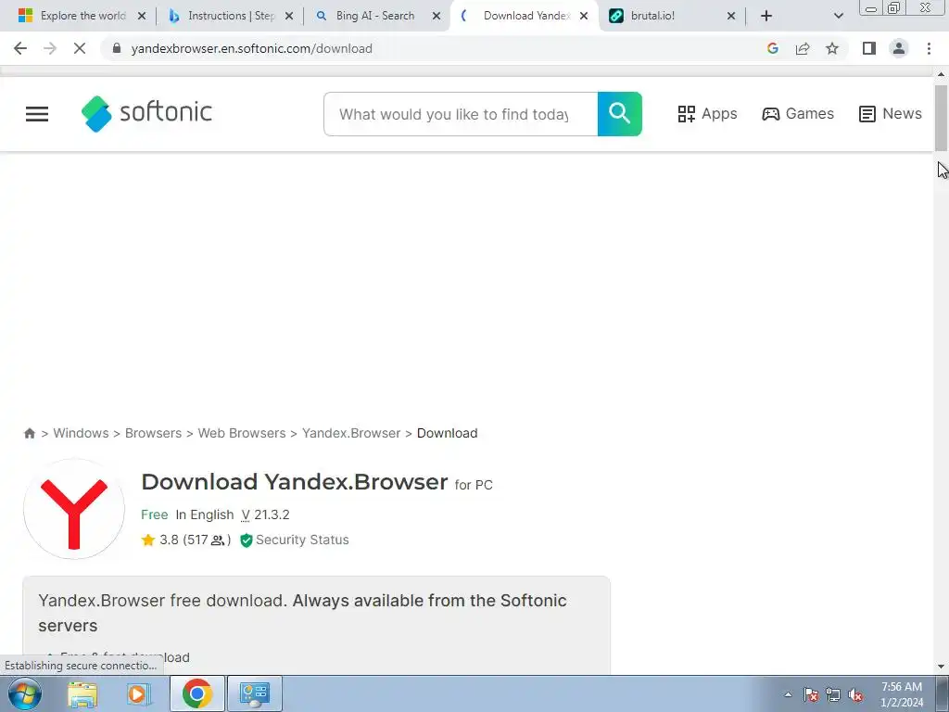Click the Chrome taskbar icon
Viewport: 949px width, 712px height.
coord(196,693)
